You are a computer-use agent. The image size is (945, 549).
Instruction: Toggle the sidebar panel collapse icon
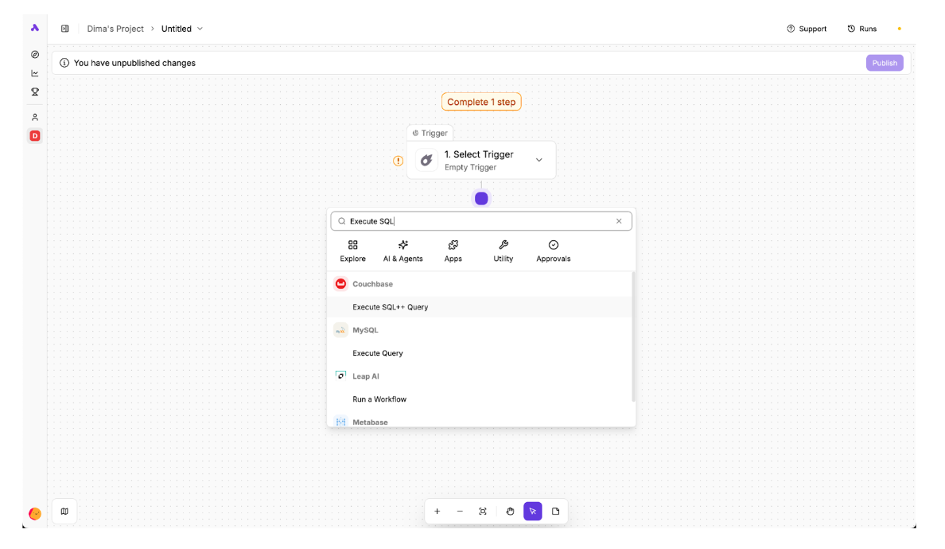coord(65,29)
